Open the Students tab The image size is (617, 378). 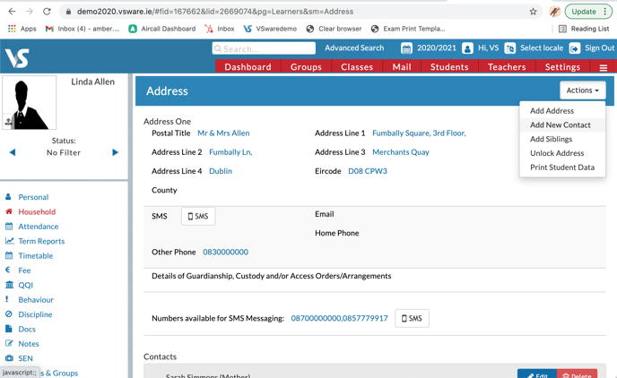click(449, 67)
